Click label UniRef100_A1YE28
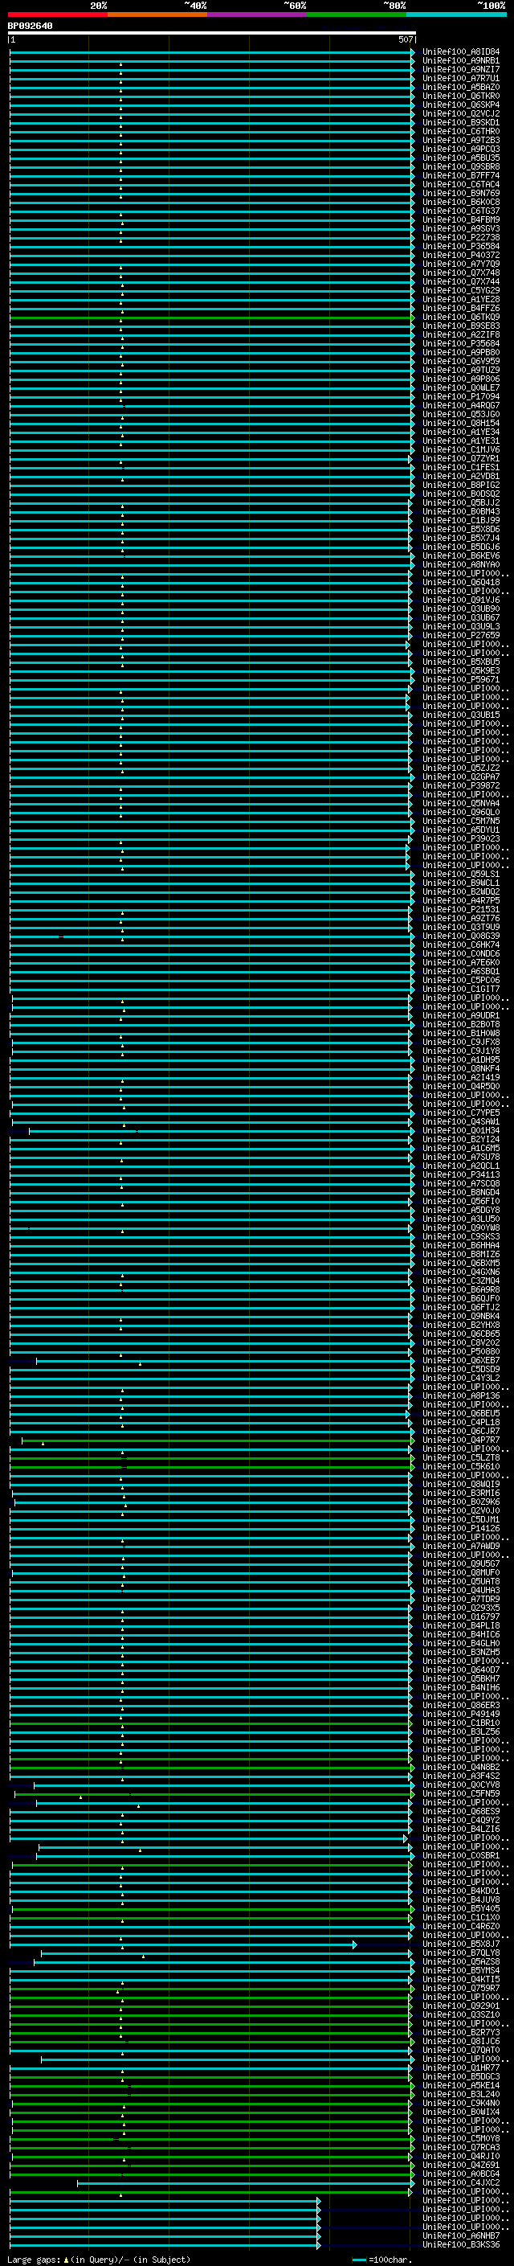This screenshot has height=2266, width=514. coord(461,299)
